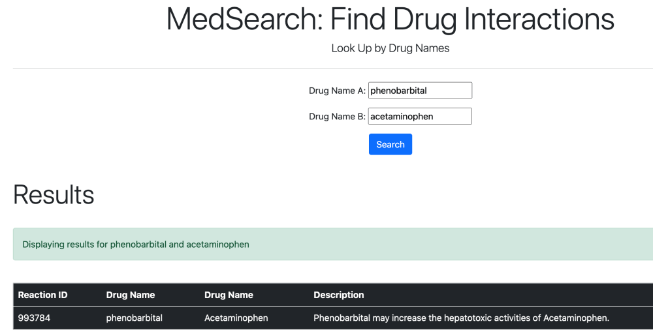Click the Reaction ID column header
Viewport: 653px width, 330px height.
(x=42, y=295)
